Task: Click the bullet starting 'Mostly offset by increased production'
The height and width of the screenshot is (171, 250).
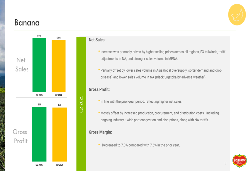Action: click(159, 117)
